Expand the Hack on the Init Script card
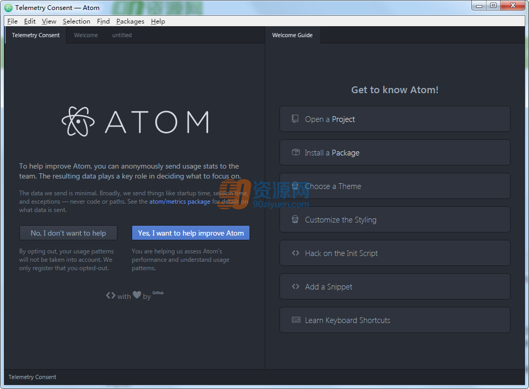The width and height of the screenshot is (529, 389). pos(395,253)
